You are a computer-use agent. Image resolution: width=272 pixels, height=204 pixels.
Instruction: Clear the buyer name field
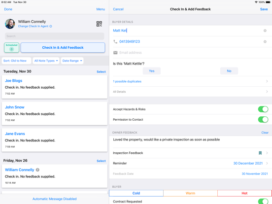[x=265, y=31]
